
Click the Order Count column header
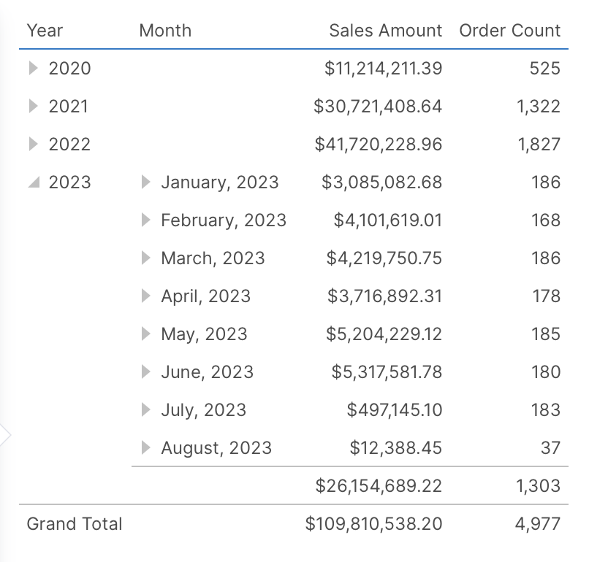pos(509,31)
